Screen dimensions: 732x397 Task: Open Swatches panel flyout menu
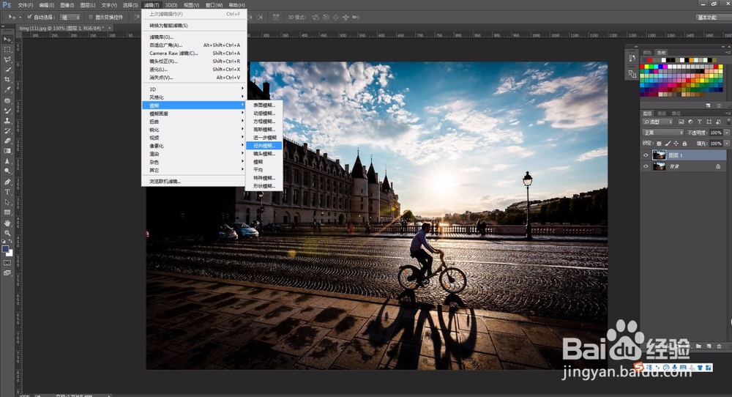pos(728,52)
